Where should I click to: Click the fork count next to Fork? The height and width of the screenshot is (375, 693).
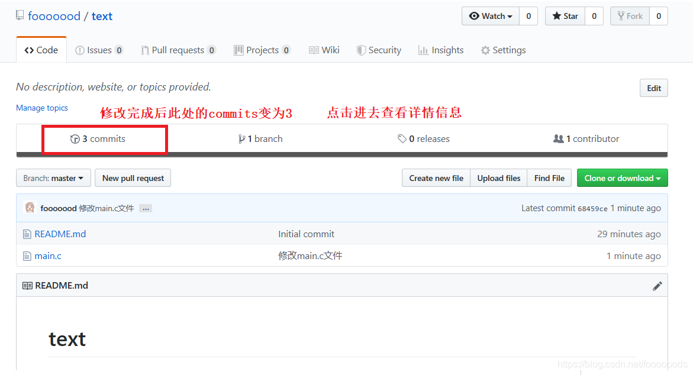tap(659, 17)
